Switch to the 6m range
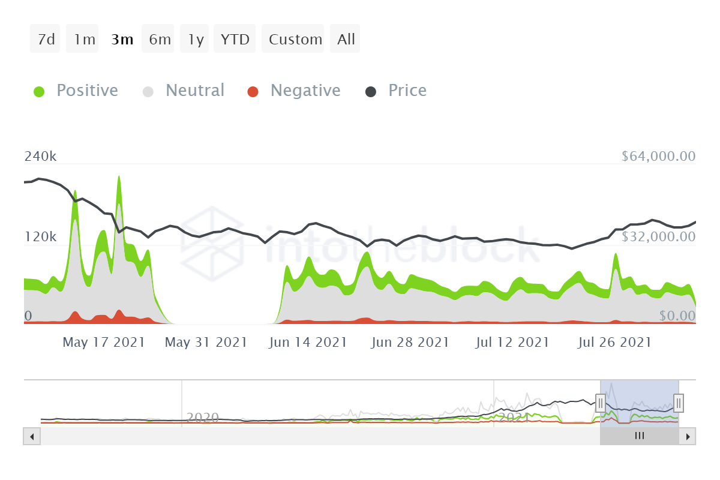Viewport: 720px width, 480px height. coord(160,40)
